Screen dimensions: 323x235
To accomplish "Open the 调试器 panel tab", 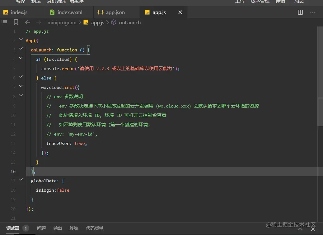I will click(x=13, y=228).
